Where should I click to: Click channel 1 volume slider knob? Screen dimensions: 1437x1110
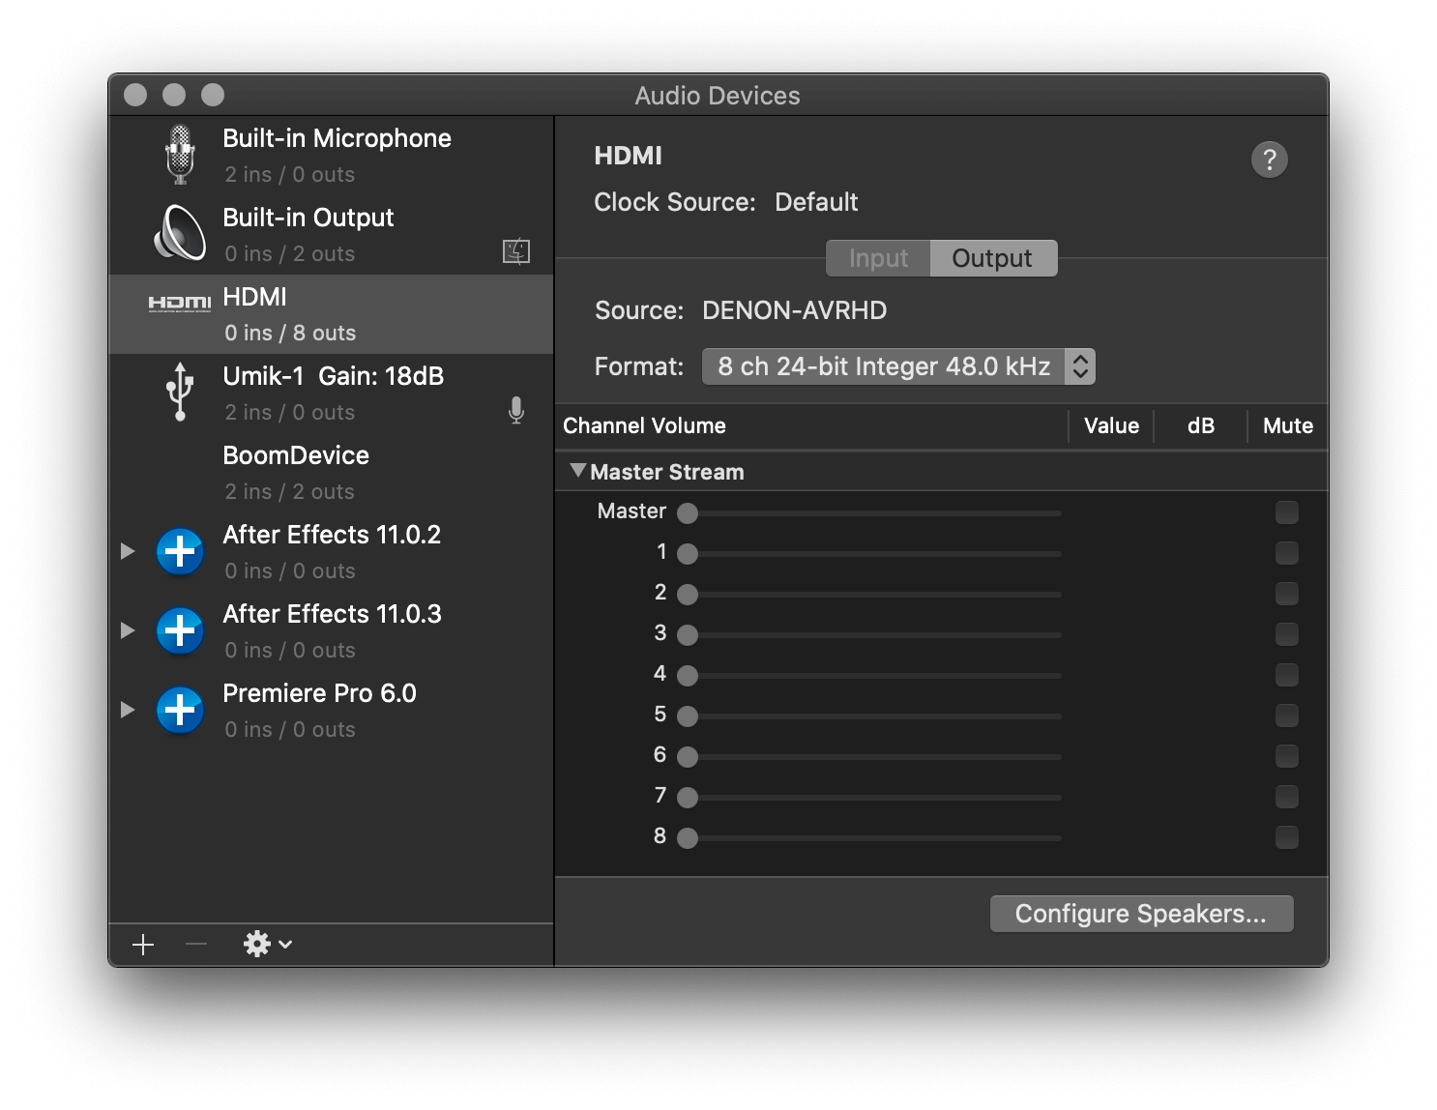point(688,554)
